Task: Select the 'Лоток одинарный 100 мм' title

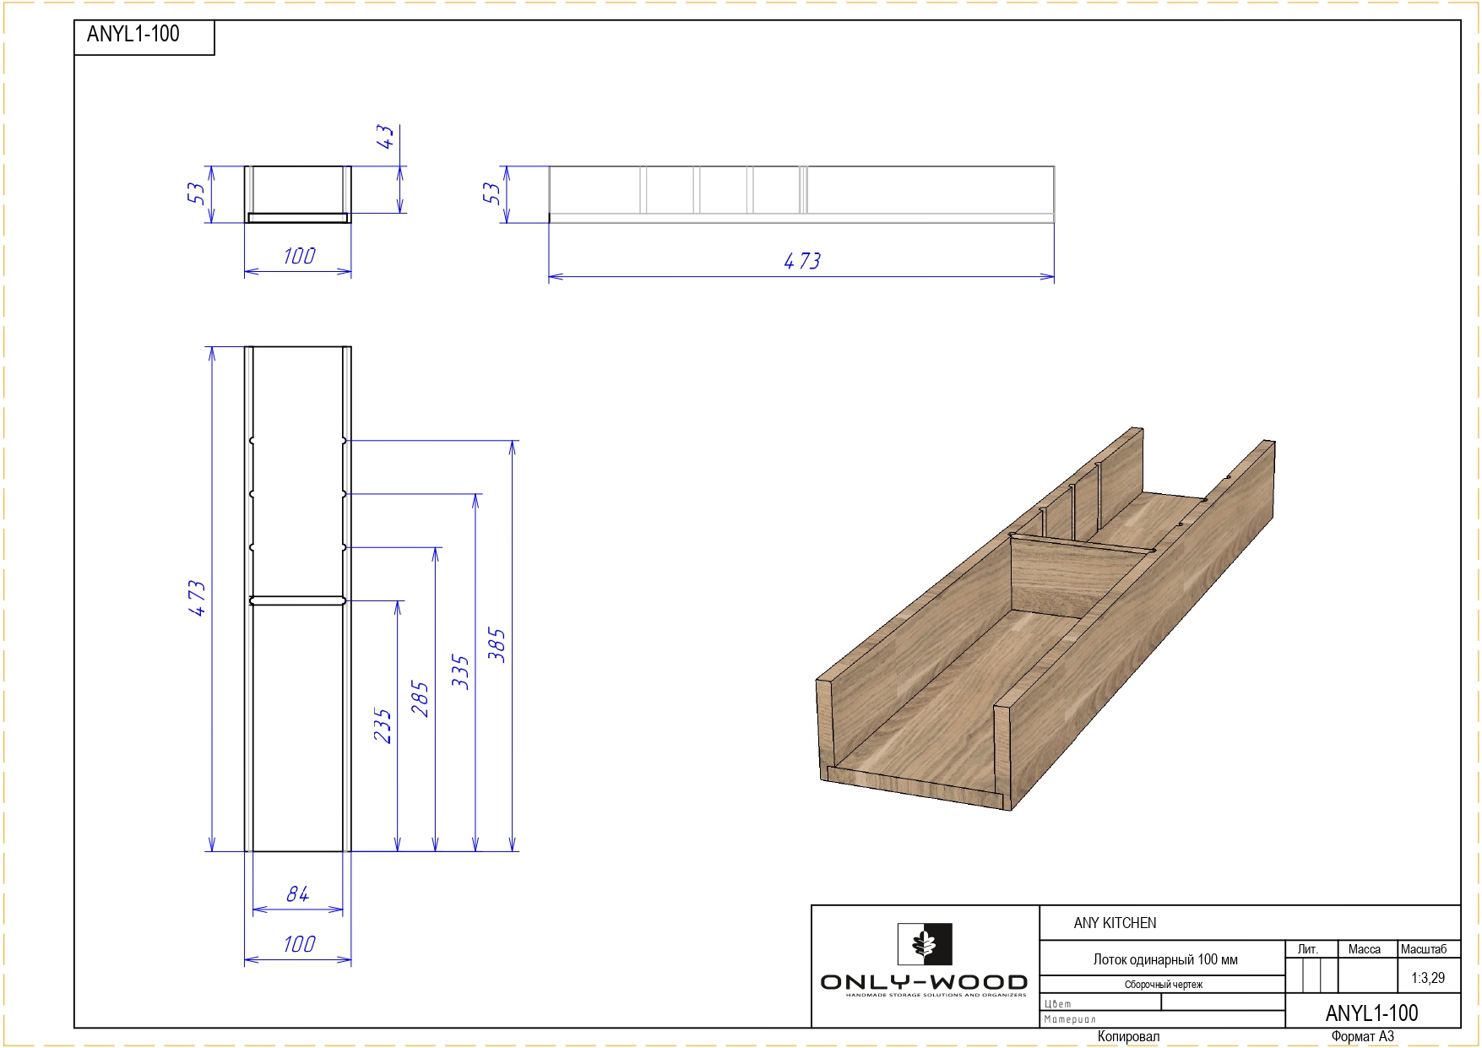Action: tap(1164, 959)
